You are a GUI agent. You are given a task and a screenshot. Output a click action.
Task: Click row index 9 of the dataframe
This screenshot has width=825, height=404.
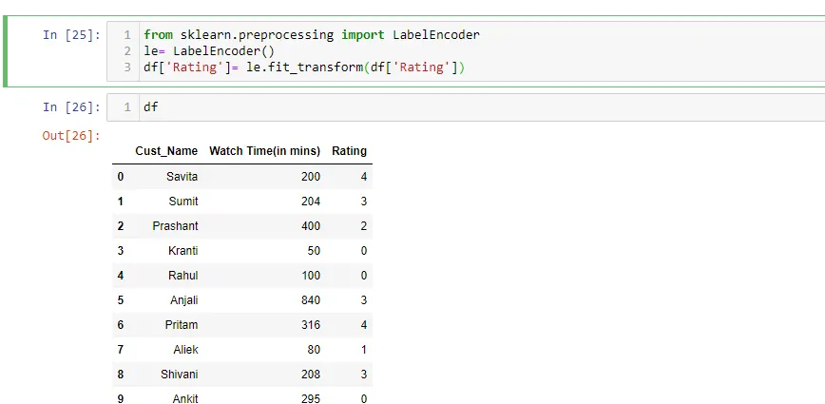(121, 398)
